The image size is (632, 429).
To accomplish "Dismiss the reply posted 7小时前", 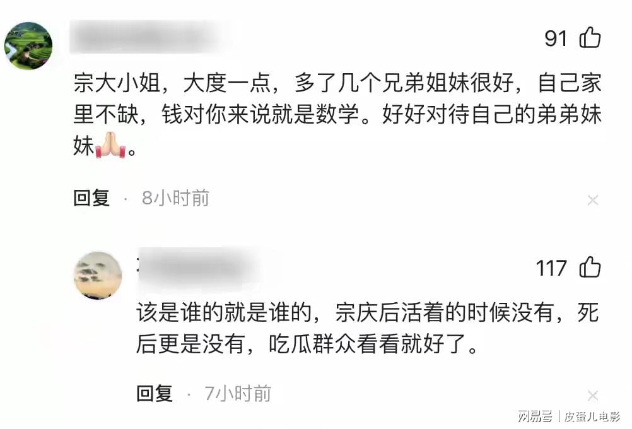I will (x=593, y=396).
